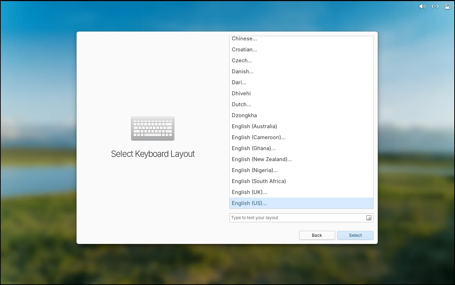Choose English (Australia) layout
This screenshot has width=455, height=285.
point(254,126)
